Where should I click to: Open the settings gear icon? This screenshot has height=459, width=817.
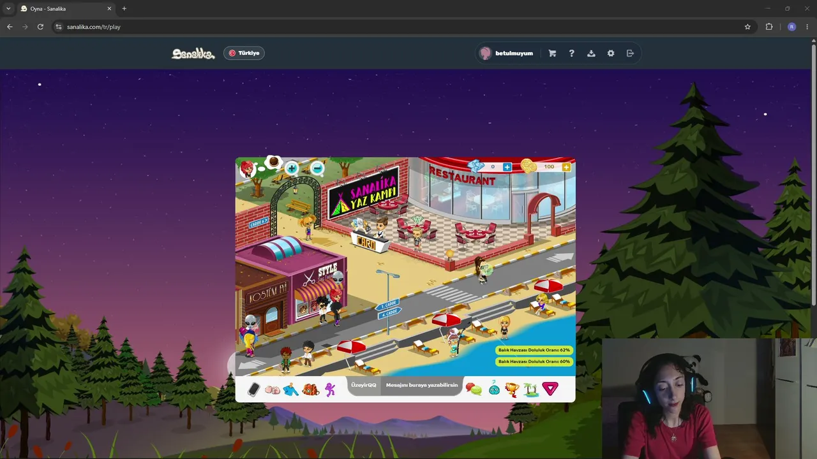click(x=611, y=54)
